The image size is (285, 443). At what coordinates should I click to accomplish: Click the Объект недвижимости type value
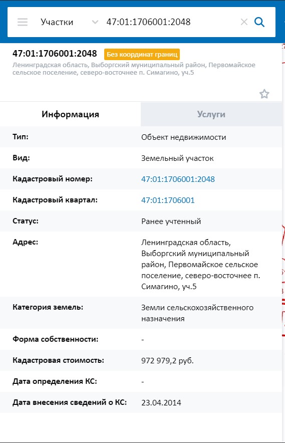[x=184, y=137]
